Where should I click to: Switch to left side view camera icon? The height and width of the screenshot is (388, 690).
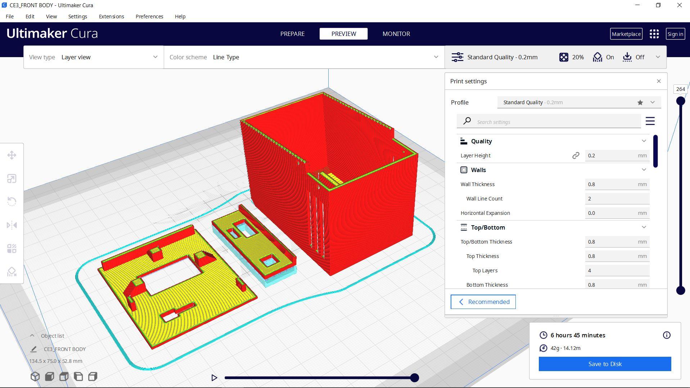tap(78, 377)
